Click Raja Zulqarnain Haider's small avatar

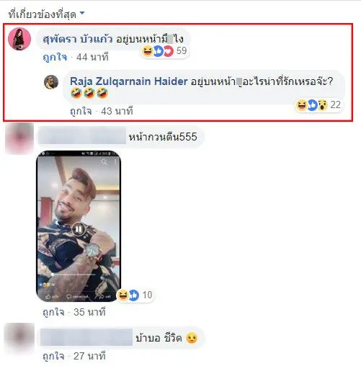[x=51, y=82]
